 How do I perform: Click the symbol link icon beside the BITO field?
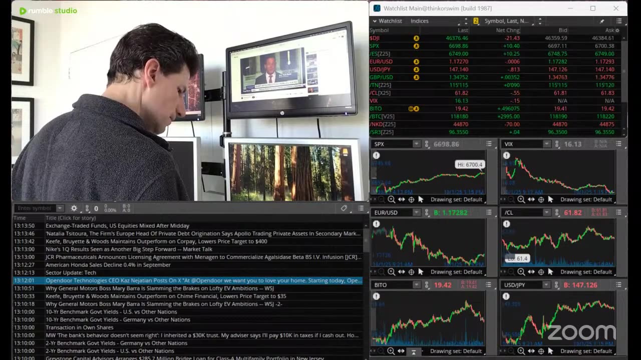coord(427,285)
